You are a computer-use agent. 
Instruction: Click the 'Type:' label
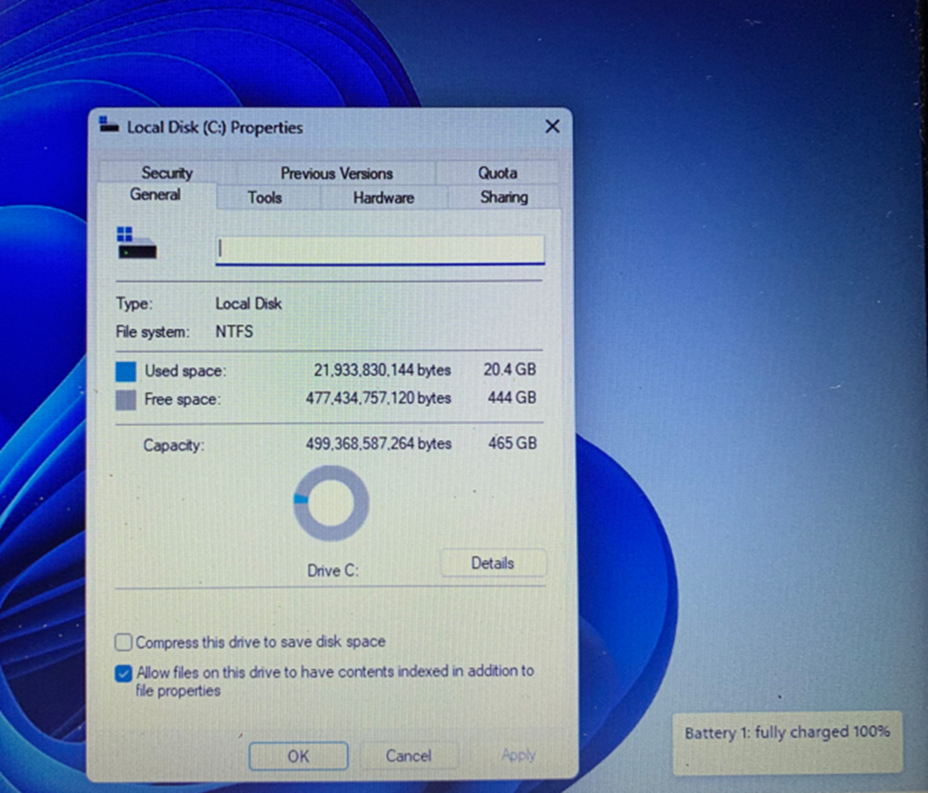(134, 304)
